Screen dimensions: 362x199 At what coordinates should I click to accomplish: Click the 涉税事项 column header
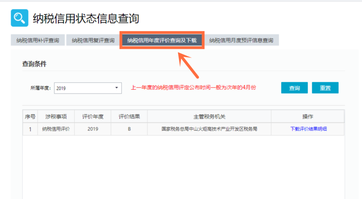(x=56, y=117)
